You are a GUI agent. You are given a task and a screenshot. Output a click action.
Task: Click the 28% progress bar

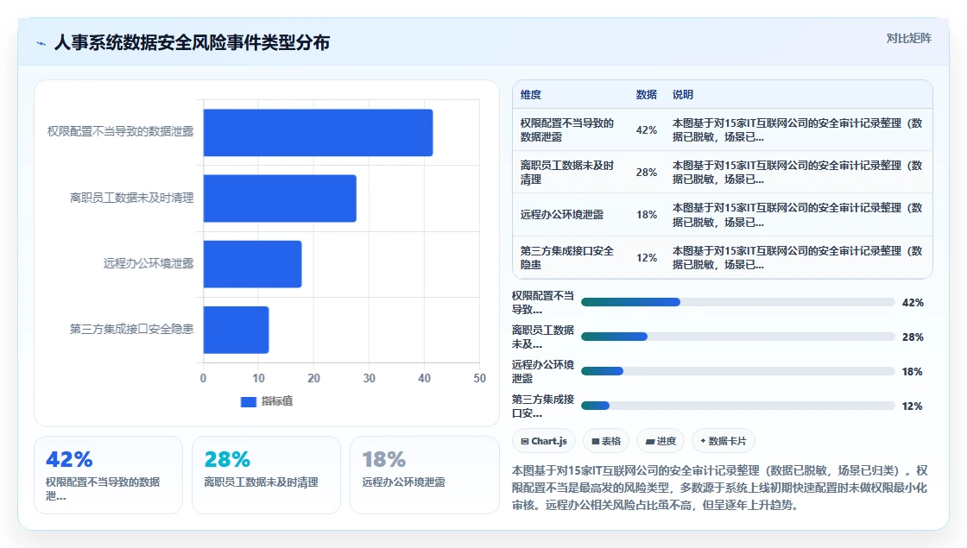(x=737, y=337)
